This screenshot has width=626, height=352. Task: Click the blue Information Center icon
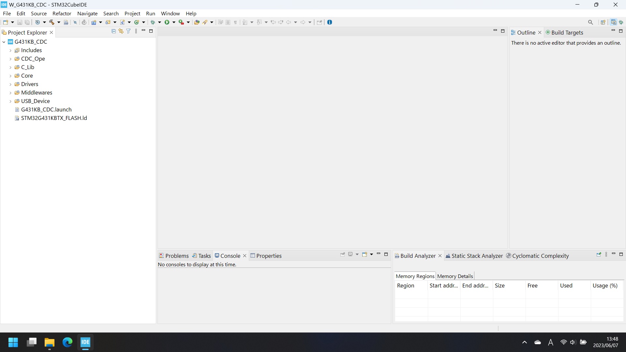[330, 22]
